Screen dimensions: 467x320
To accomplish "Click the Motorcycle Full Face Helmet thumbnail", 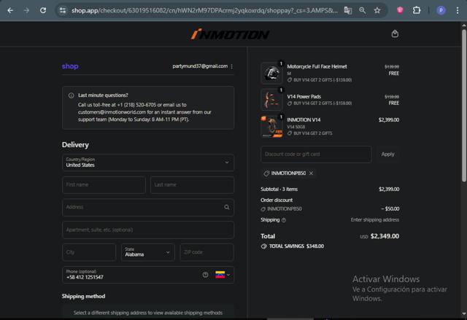I will pyautogui.click(x=271, y=73).
